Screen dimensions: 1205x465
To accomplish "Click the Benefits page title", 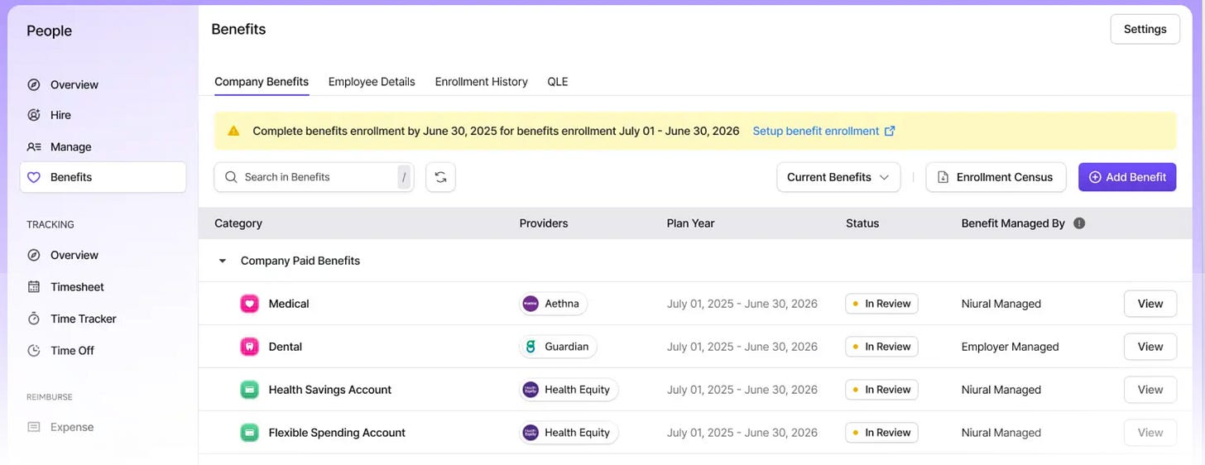I will click(x=238, y=29).
